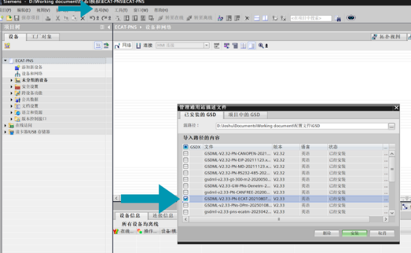The image size is (411, 253).
Task: Click the Delete (删除) button in GSD dialog
Action: tap(326, 233)
